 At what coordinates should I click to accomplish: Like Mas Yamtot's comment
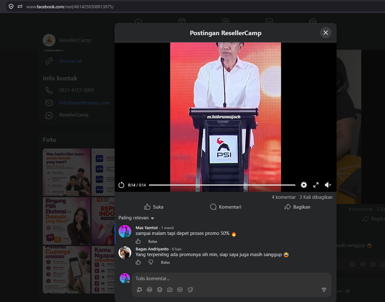(x=138, y=241)
